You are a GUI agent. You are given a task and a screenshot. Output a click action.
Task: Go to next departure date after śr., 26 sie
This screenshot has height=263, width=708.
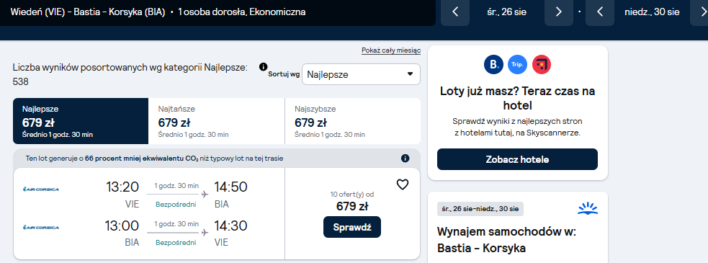(x=558, y=12)
